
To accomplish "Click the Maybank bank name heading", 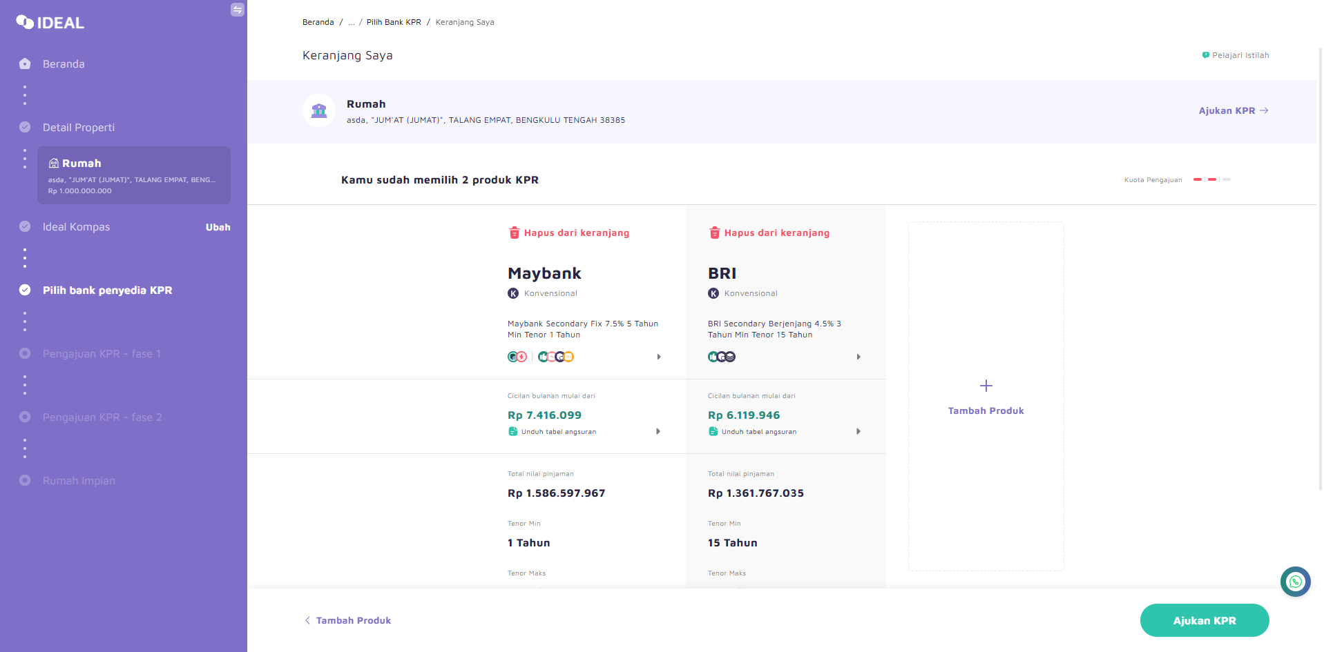I will point(544,273).
